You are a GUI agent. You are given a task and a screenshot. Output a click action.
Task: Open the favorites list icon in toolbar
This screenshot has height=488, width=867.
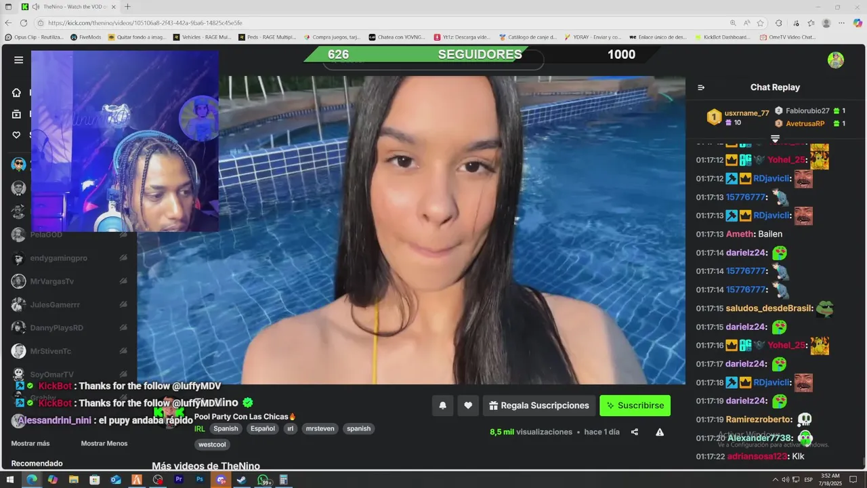811,22
